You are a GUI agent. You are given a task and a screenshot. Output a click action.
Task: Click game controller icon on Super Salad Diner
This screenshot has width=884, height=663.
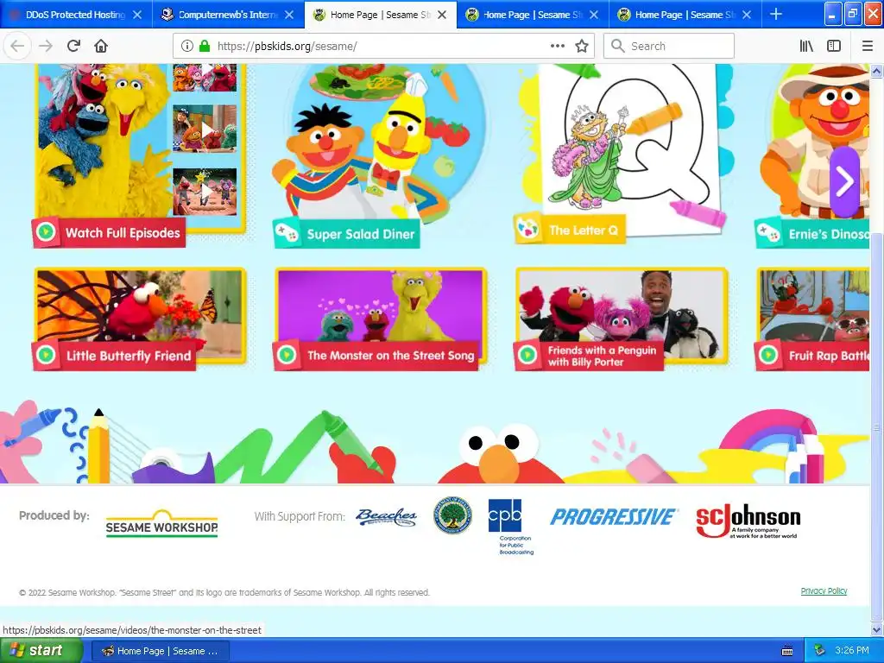point(287,233)
